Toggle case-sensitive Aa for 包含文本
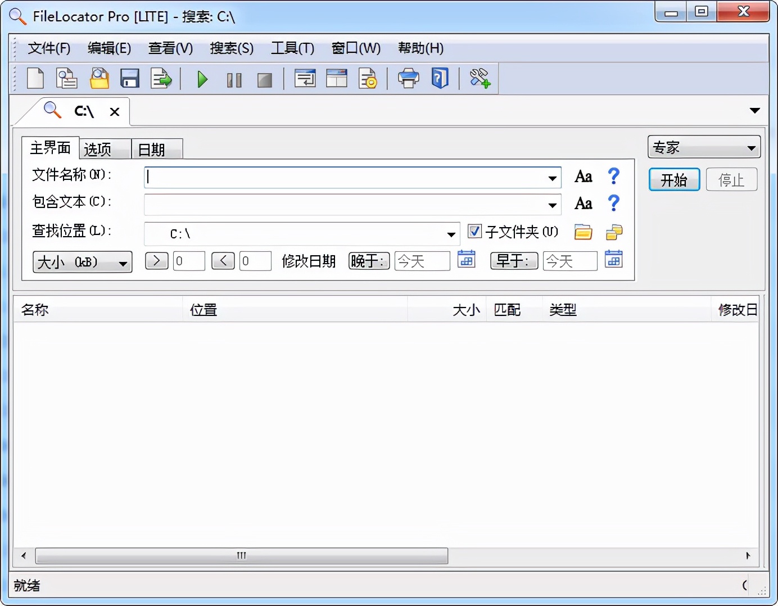778x606 pixels. tap(583, 203)
